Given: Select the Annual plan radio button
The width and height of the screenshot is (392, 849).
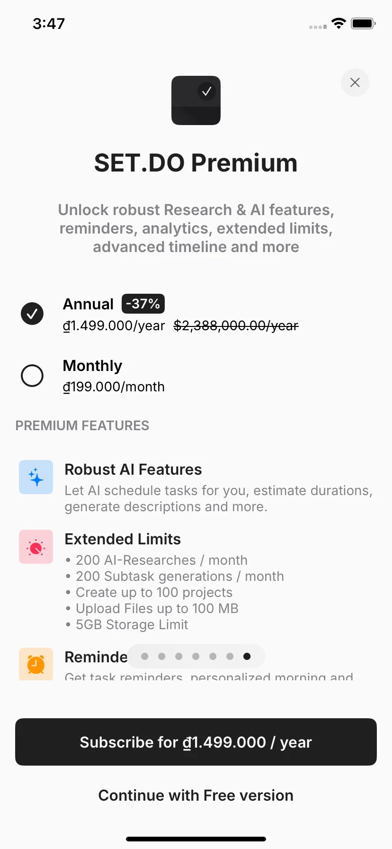Looking at the screenshot, I should (32, 314).
